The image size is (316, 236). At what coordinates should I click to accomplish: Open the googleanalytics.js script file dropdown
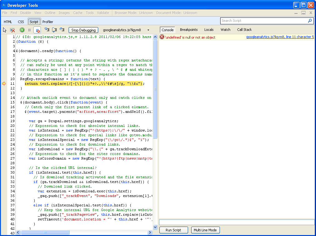coord(148,30)
